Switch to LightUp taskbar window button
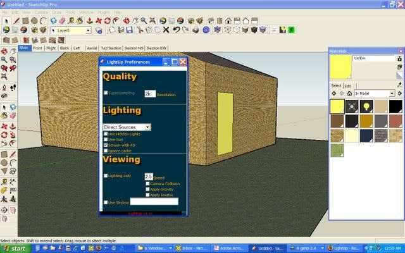This screenshot has width=405, height=253. (344, 249)
